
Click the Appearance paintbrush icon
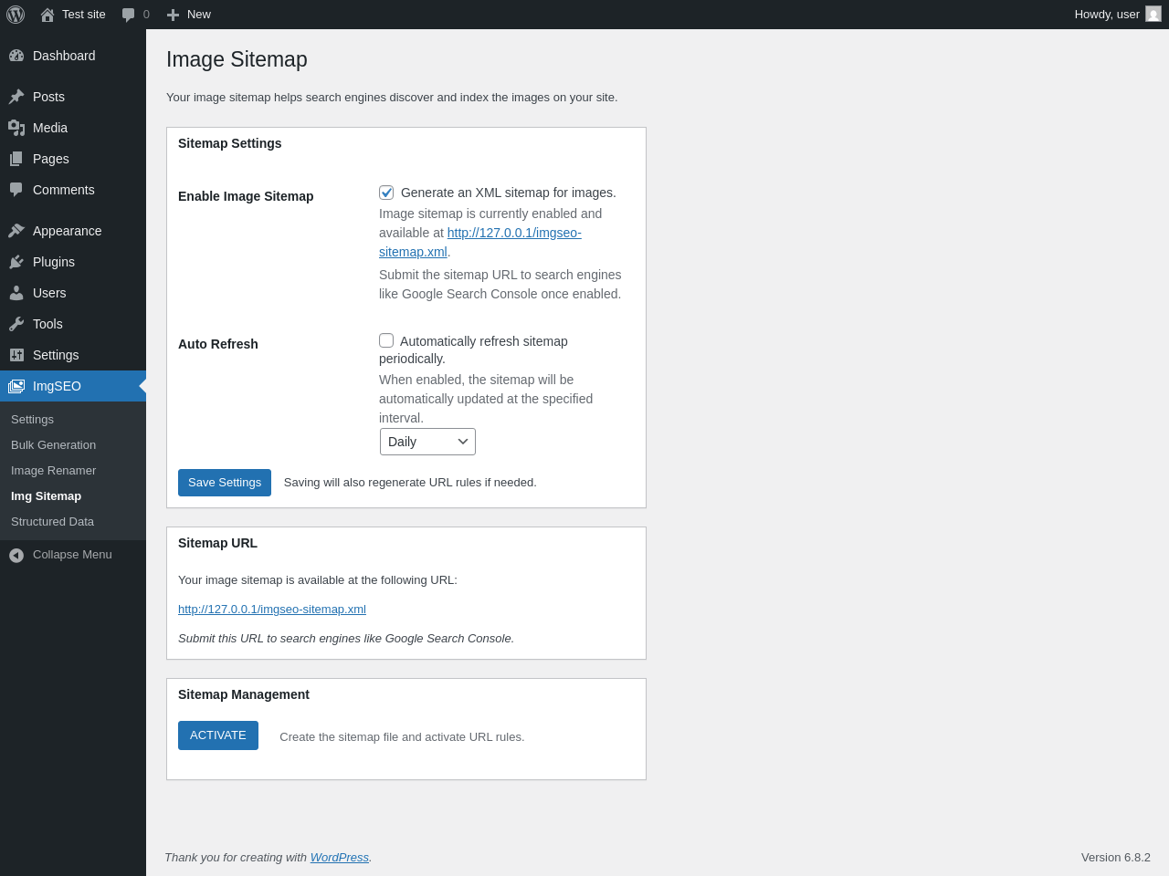click(16, 231)
